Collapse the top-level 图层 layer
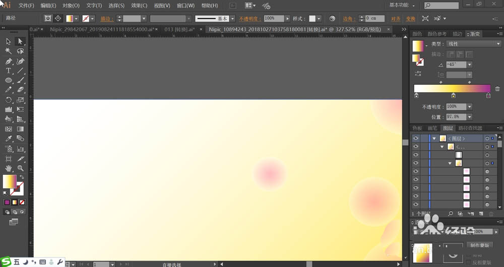 click(x=434, y=139)
